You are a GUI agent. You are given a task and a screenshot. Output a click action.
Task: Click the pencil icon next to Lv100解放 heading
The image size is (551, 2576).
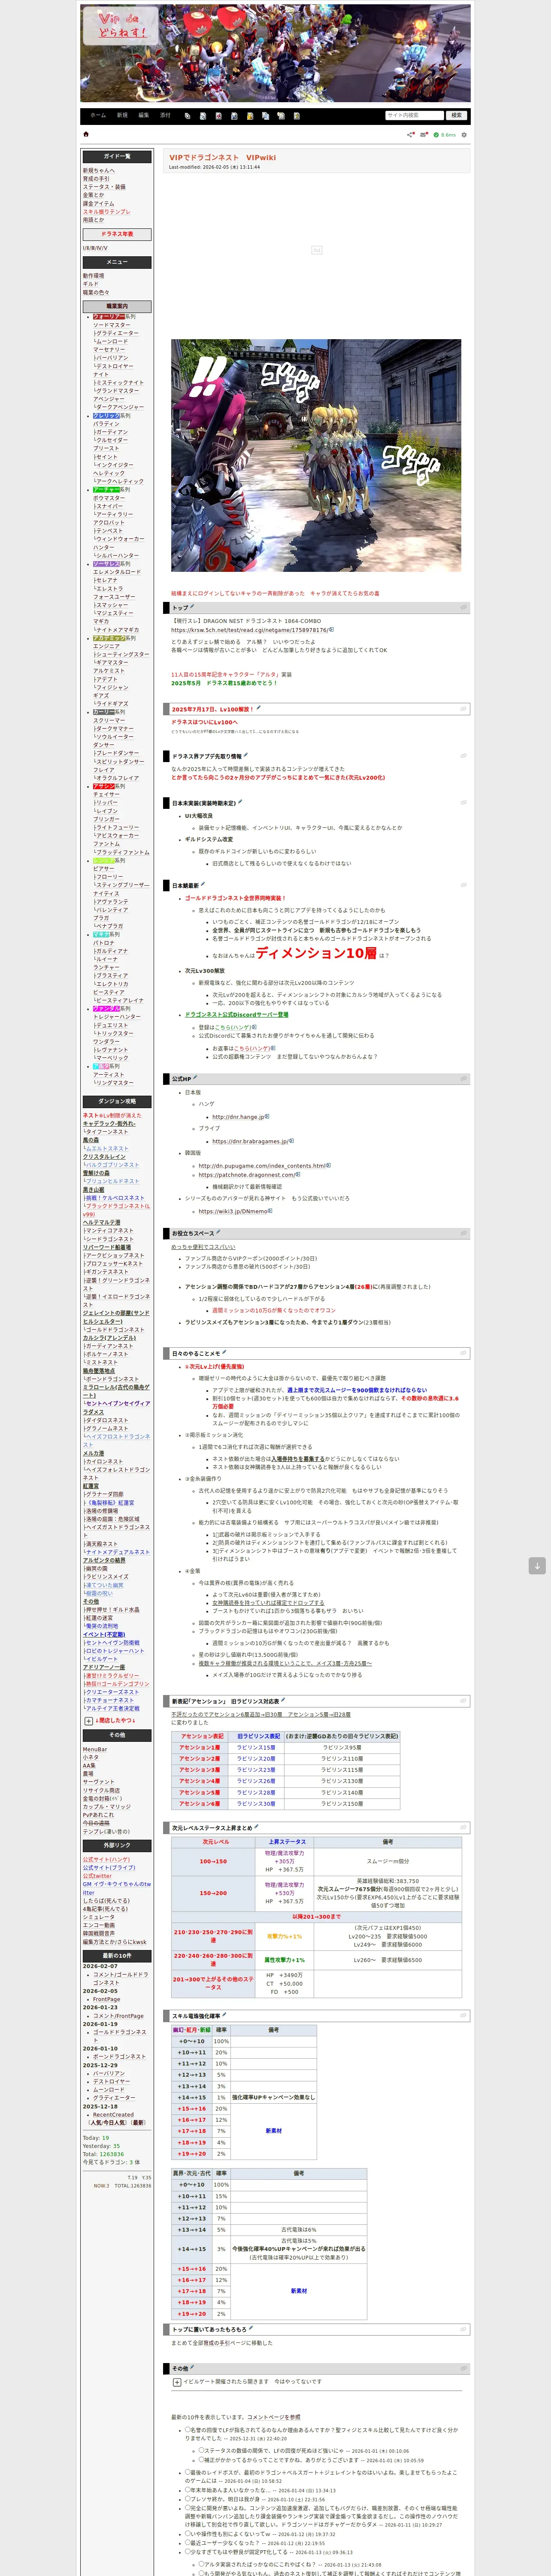tap(259, 708)
